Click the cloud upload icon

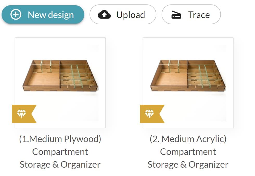104,15
